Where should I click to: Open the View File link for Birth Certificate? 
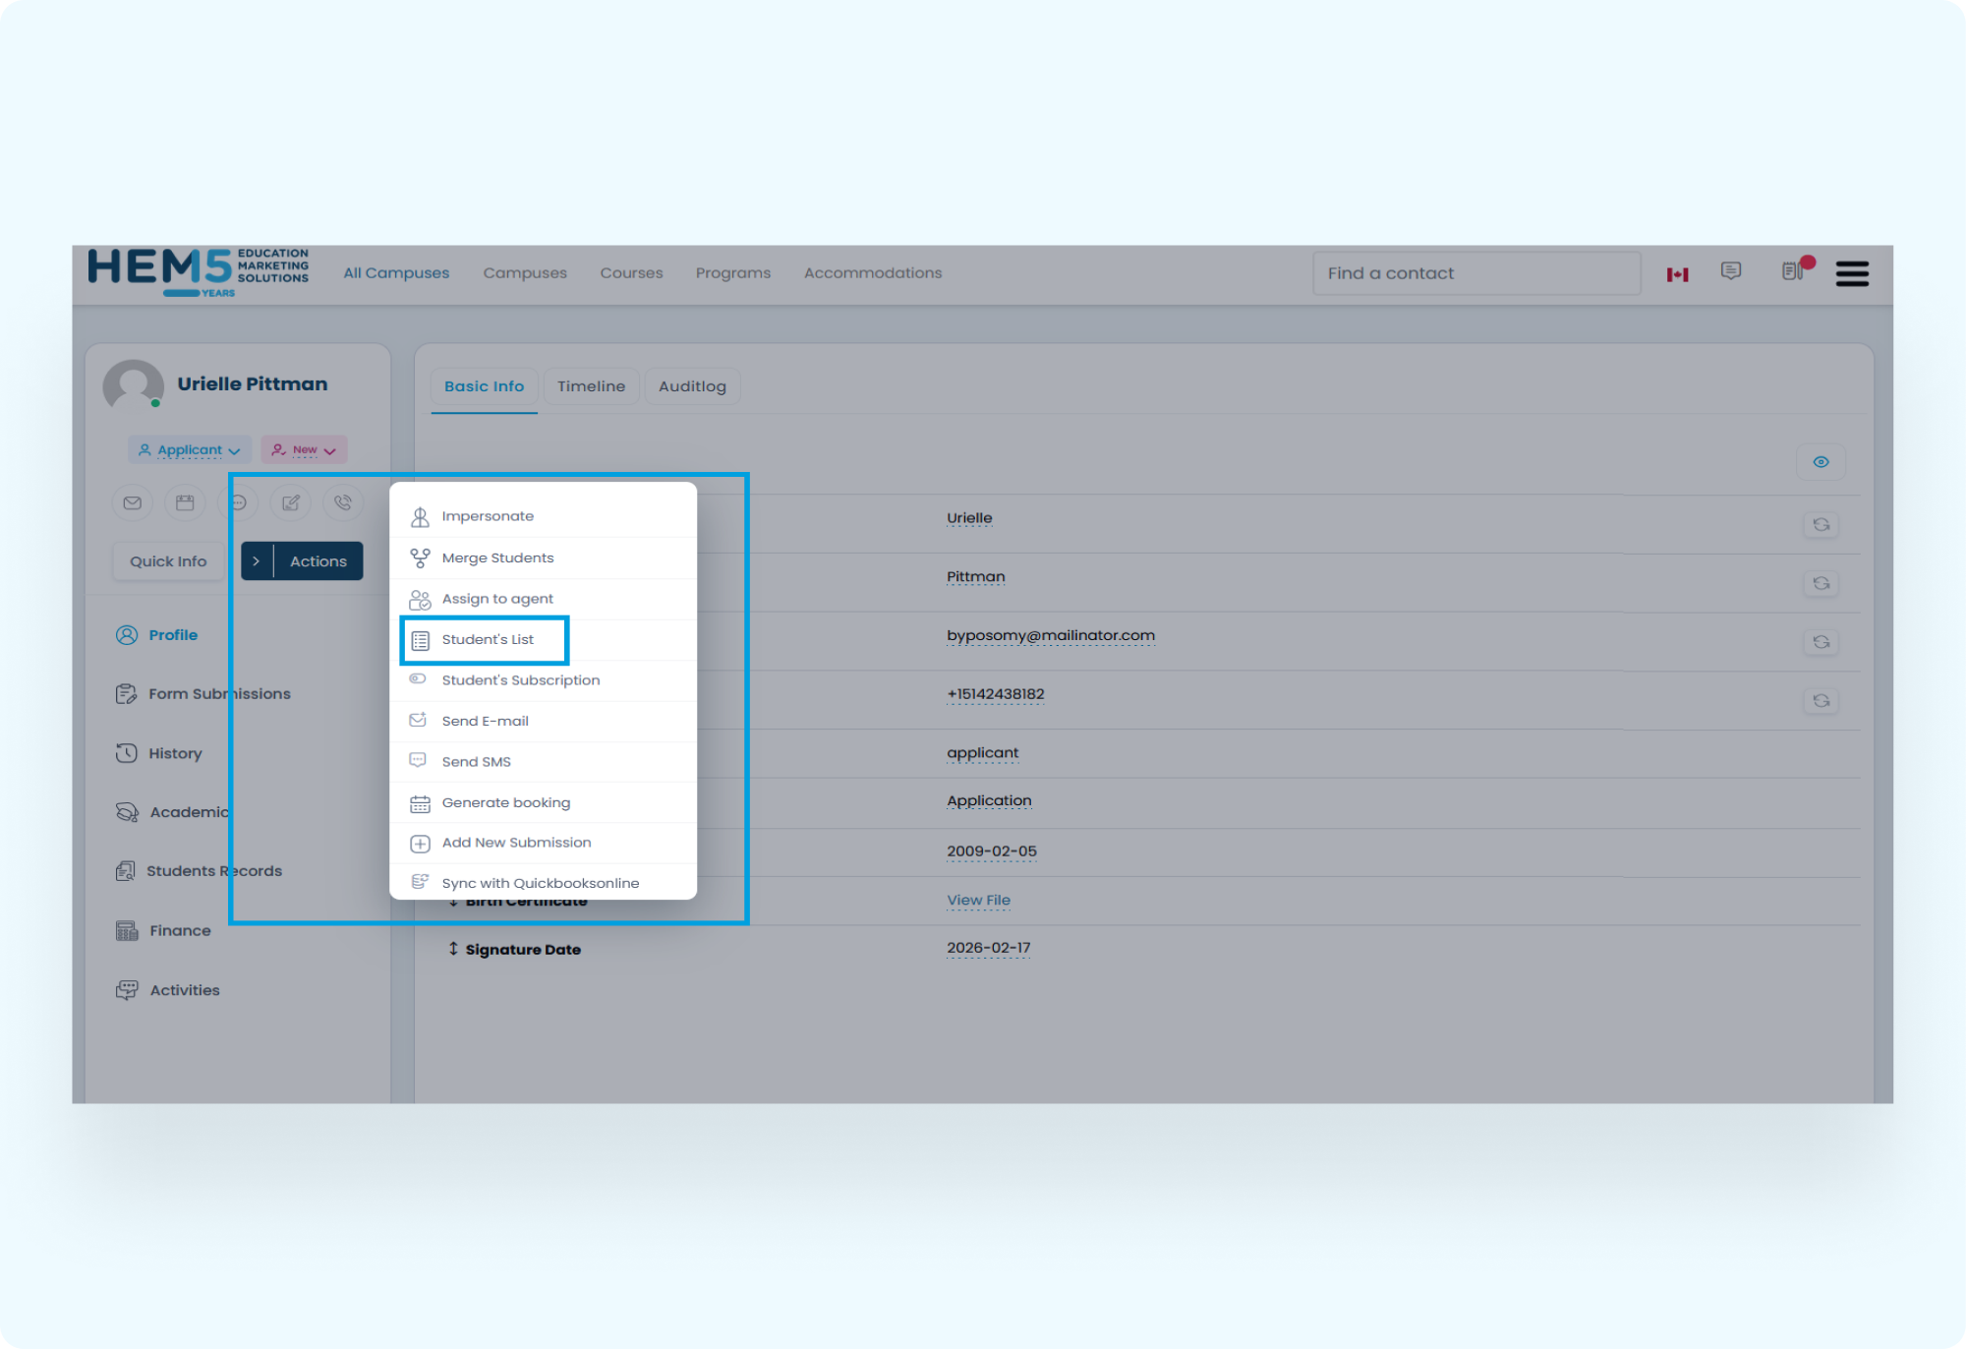tap(978, 900)
